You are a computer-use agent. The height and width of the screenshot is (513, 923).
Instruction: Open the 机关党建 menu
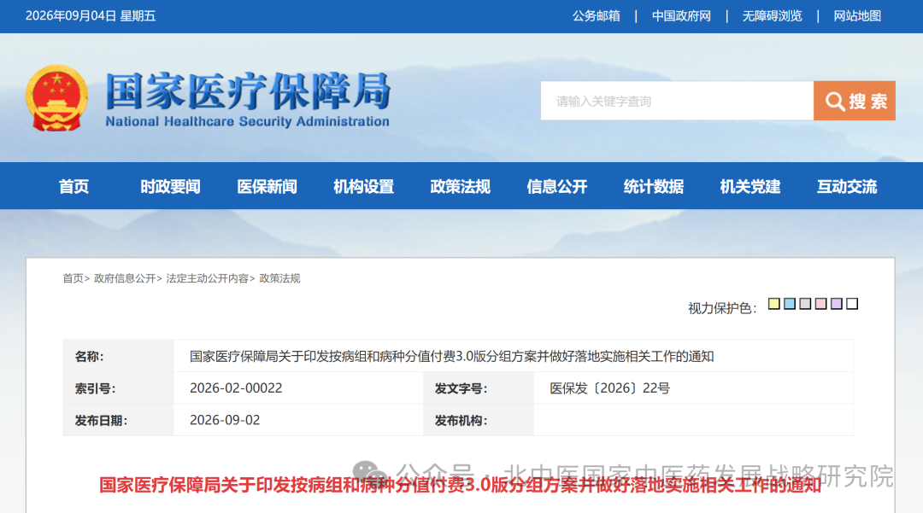pyautogui.click(x=750, y=186)
